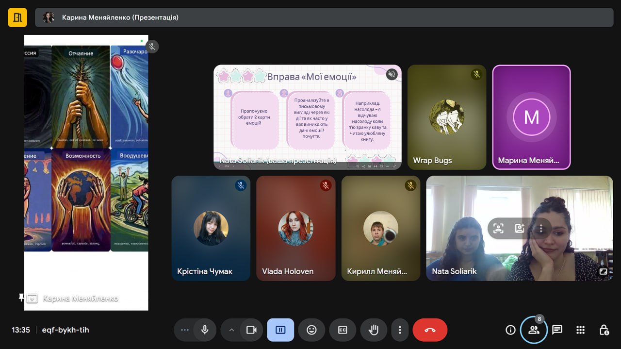Show the people list with 8 participants
Image resolution: width=621 pixels, height=349 pixels.
(534, 330)
